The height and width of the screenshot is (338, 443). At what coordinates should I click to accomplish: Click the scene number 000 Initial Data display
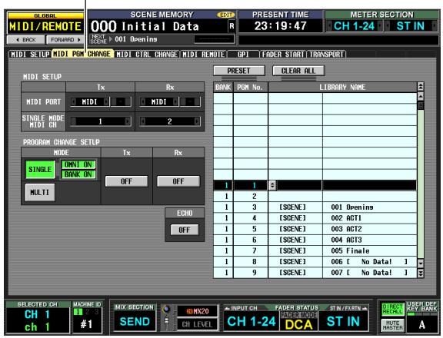click(x=158, y=27)
